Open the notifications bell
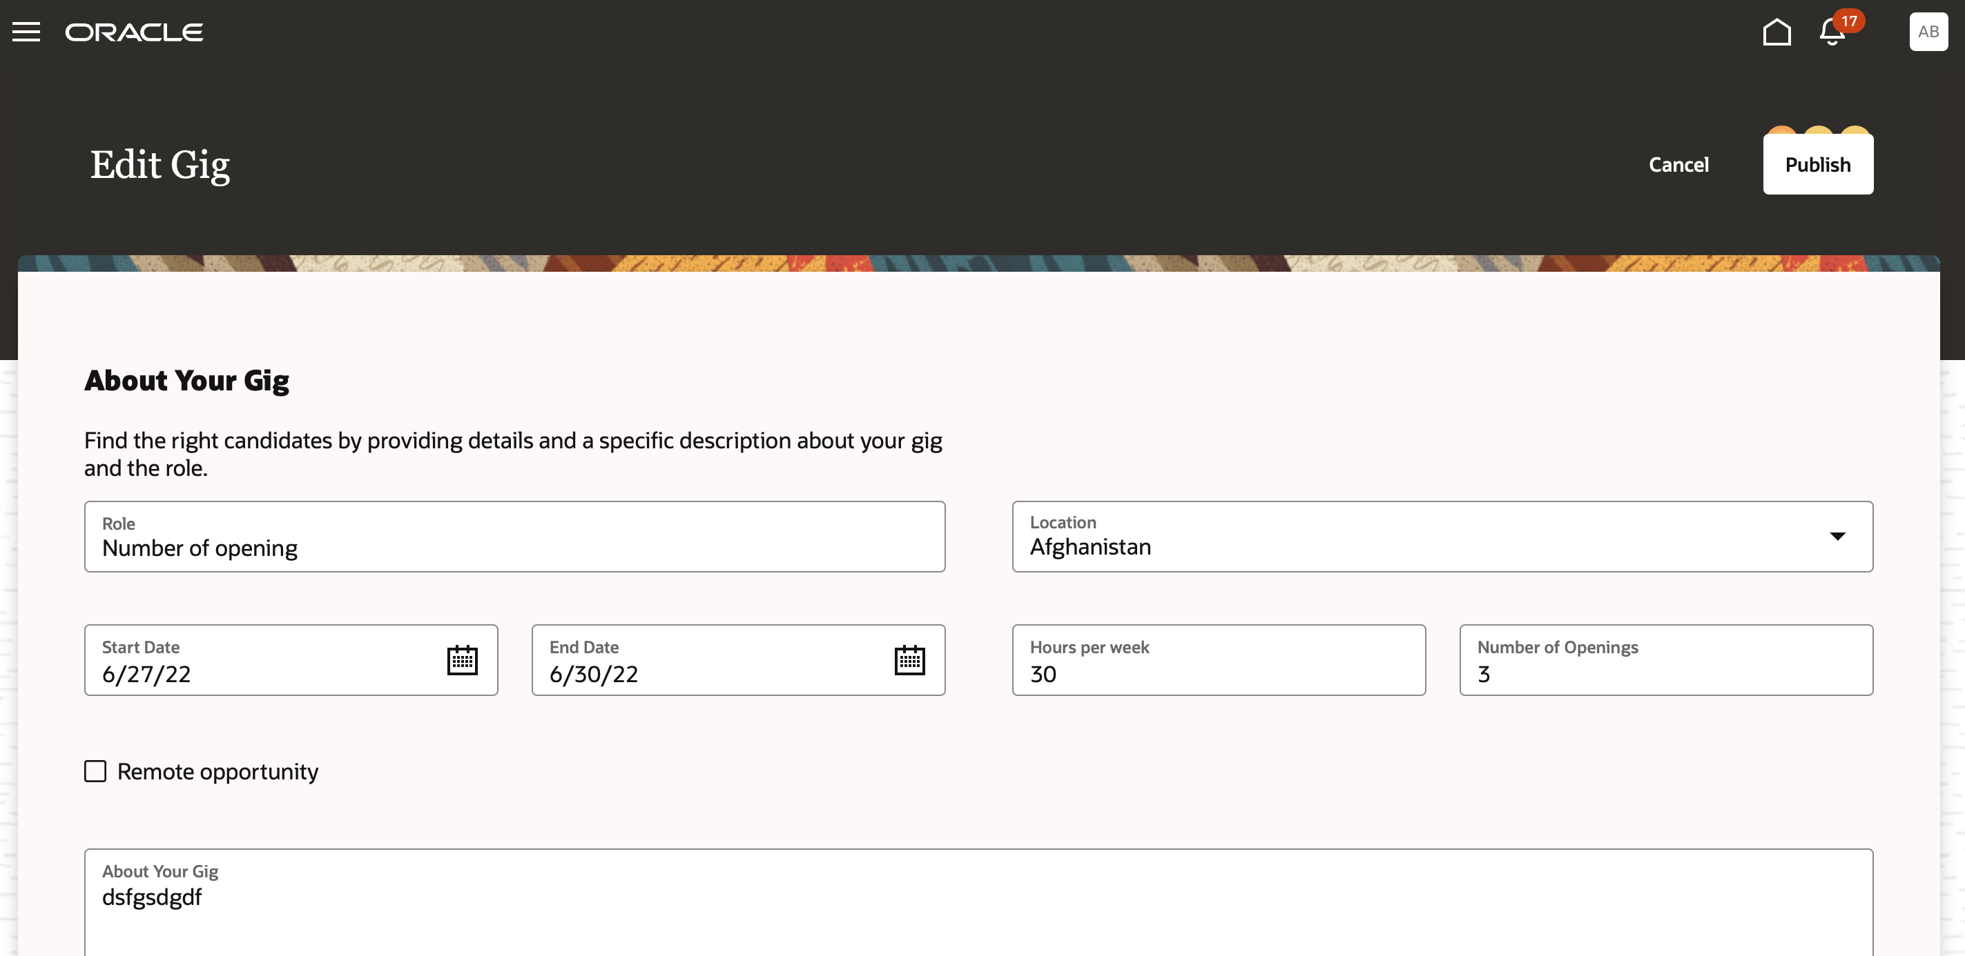This screenshot has height=956, width=1965. [1832, 32]
